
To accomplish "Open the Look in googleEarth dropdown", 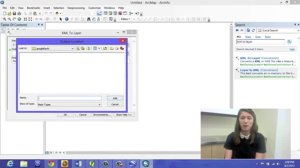I will 72,48.
